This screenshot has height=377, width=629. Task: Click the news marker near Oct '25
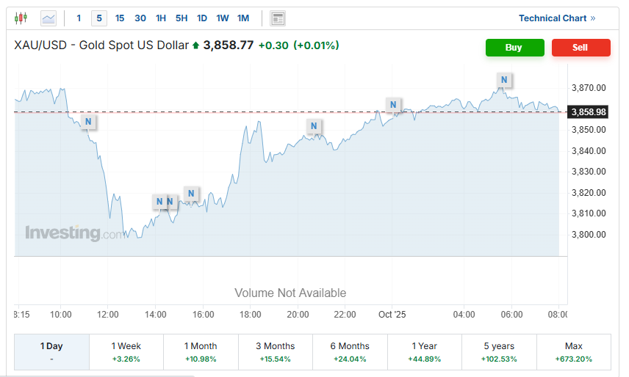[x=395, y=104]
